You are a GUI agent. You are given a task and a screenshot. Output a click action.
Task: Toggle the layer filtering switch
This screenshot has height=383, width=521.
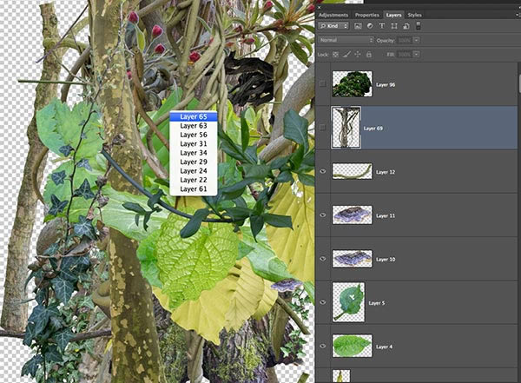(419, 26)
